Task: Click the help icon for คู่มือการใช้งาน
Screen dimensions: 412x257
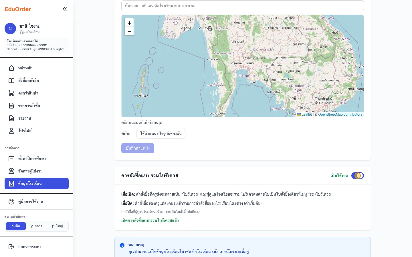Action: [x=11, y=202]
